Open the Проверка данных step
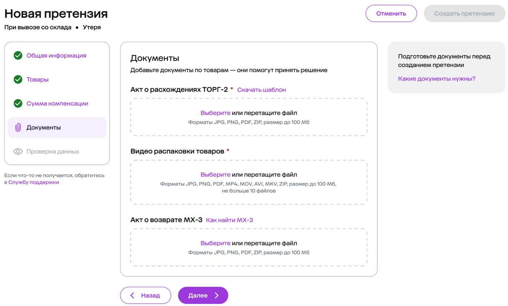This screenshot has height=306, width=508. (53, 152)
